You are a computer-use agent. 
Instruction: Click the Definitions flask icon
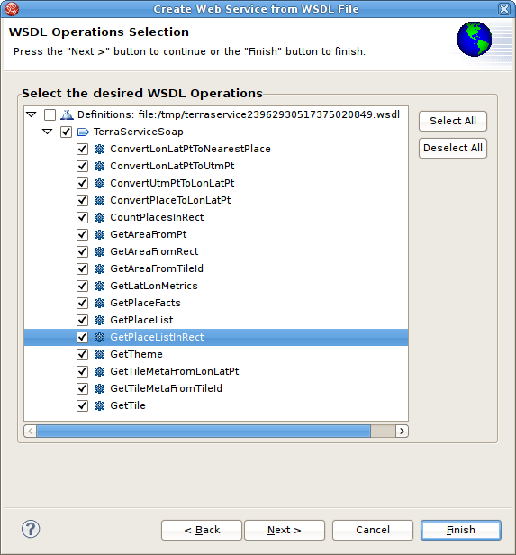67,114
